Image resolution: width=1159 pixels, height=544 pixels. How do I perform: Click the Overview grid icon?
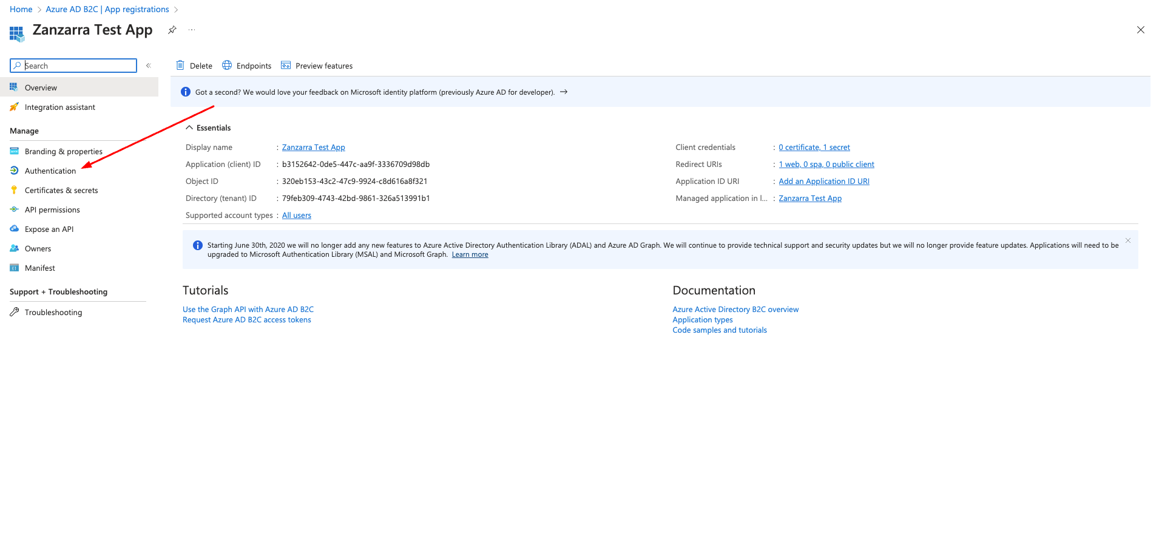[x=14, y=87]
